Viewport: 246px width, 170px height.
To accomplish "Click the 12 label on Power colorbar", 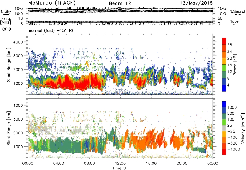I will click(x=229, y=72).
